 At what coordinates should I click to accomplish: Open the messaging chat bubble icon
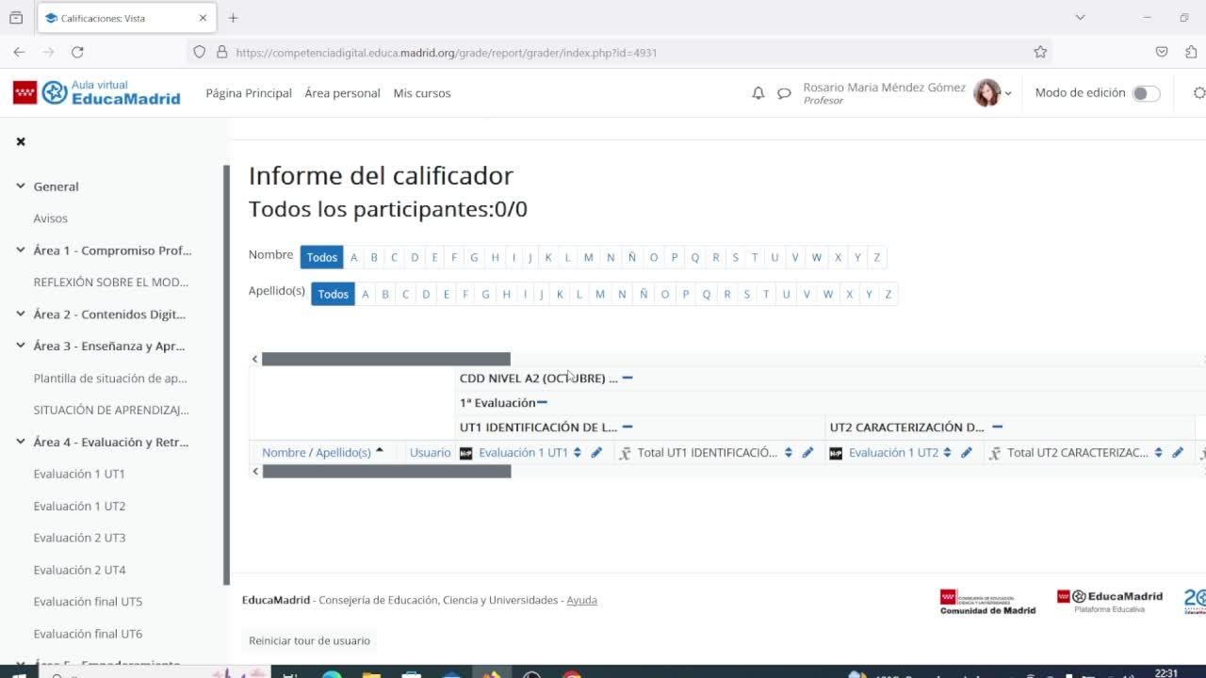click(784, 93)
